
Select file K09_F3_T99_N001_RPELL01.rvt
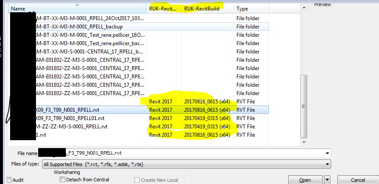[70, 118]
